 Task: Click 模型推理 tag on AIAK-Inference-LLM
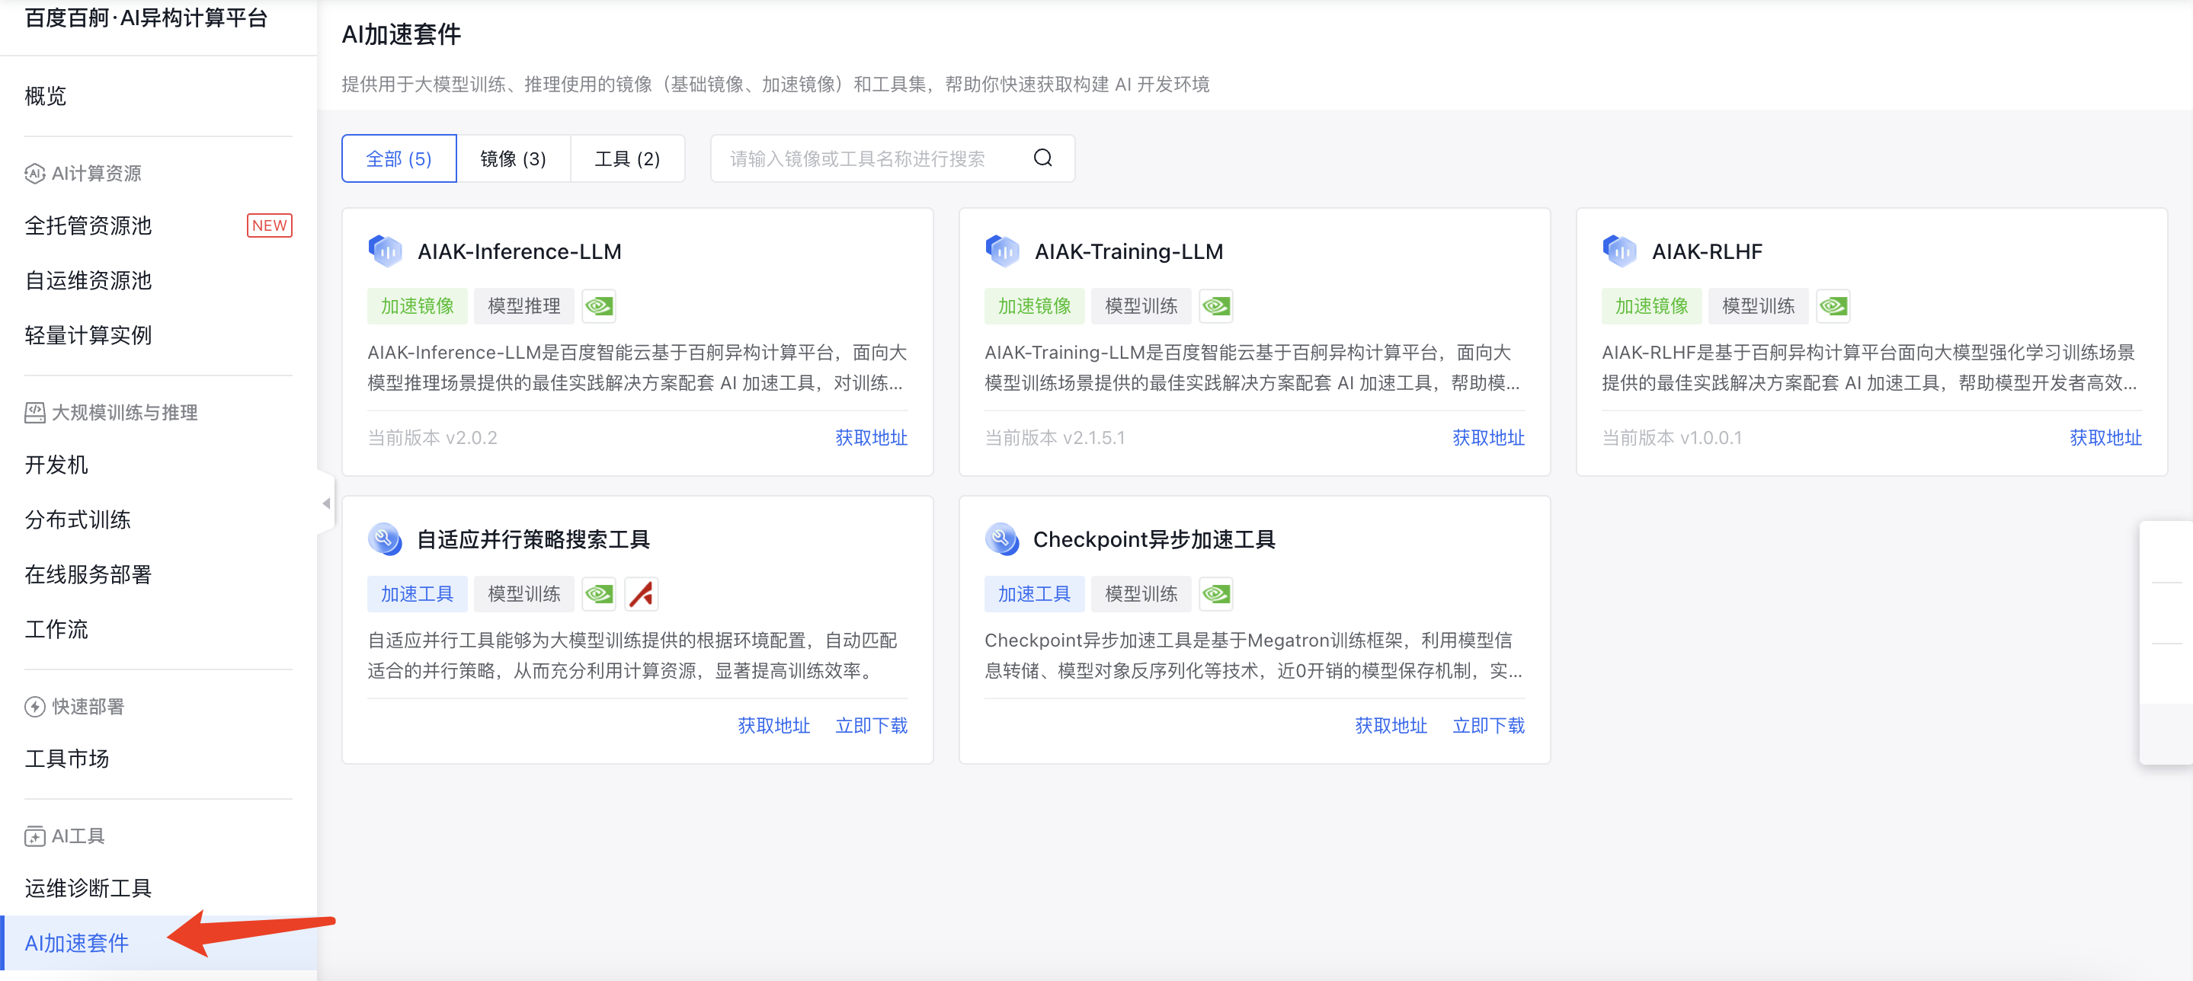(x=523, y=306)
